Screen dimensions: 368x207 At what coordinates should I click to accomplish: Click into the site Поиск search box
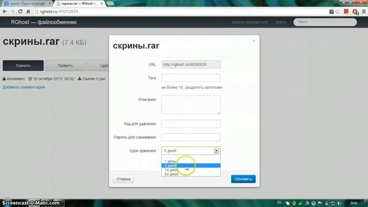(x=325, y=22)
